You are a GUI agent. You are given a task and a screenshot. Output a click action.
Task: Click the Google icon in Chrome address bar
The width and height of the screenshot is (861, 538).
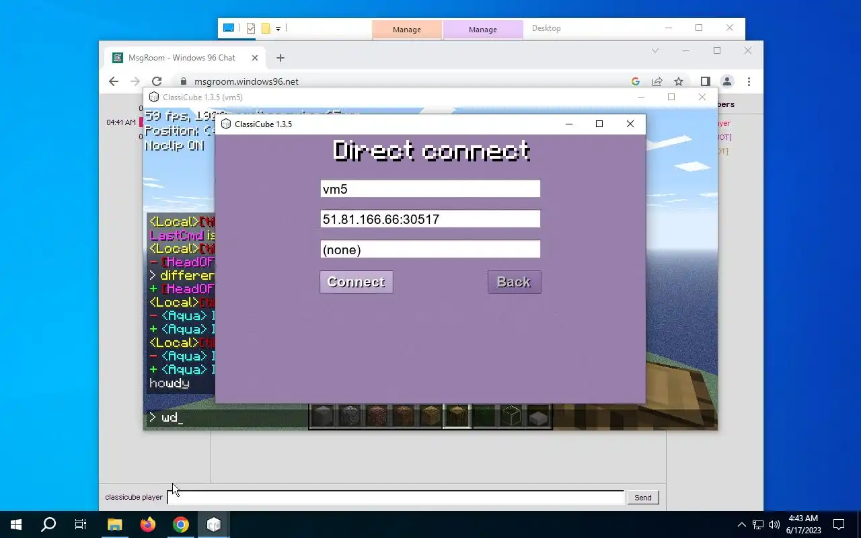(636, 81)
